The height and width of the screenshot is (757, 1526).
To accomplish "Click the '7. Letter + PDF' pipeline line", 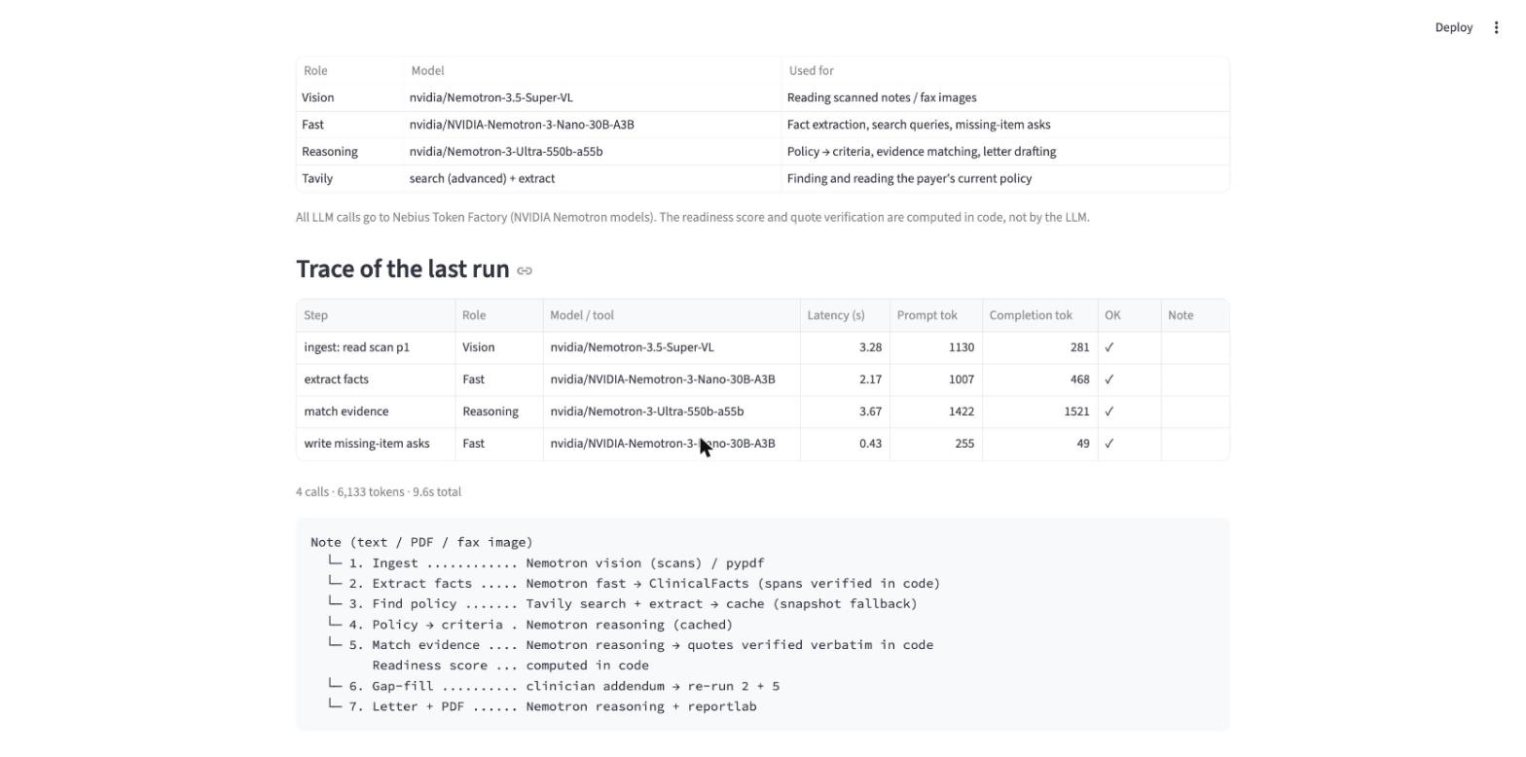I will coord(542,706).
